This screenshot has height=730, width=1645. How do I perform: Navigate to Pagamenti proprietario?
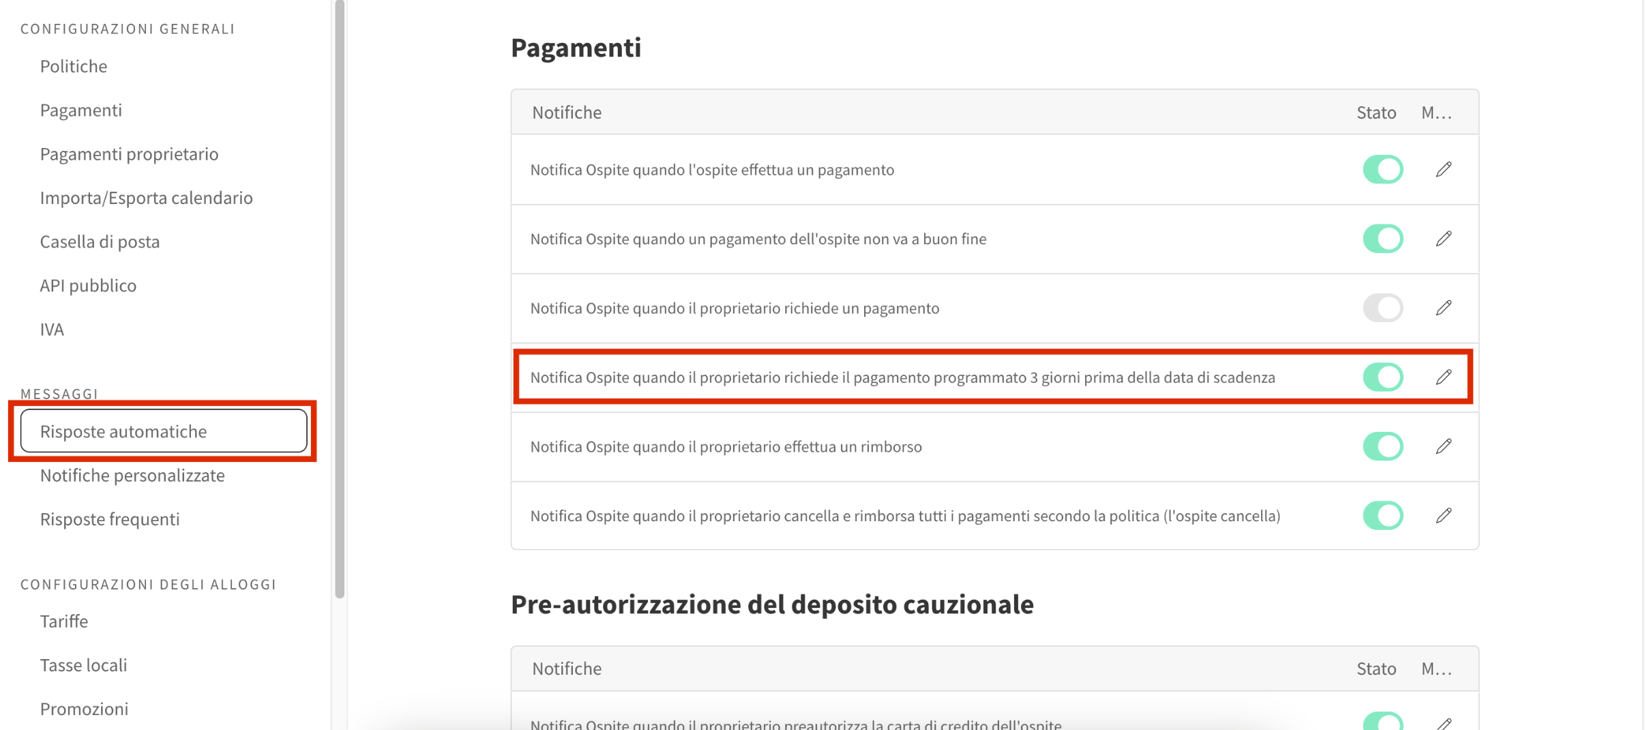click(129, 154)
